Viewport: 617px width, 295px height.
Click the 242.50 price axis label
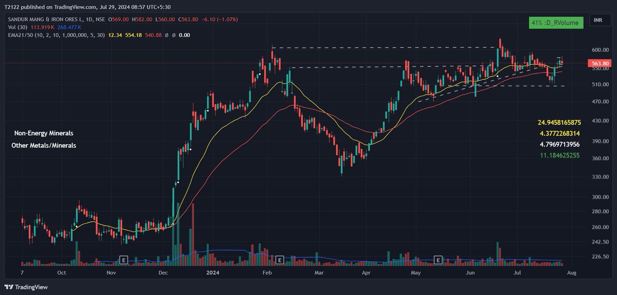[600, 242]
